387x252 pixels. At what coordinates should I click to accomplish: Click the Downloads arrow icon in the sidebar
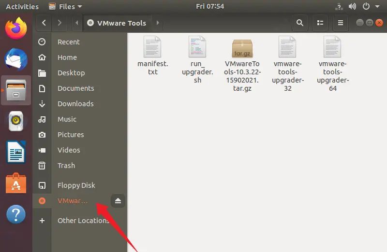(x=42, y=104)
